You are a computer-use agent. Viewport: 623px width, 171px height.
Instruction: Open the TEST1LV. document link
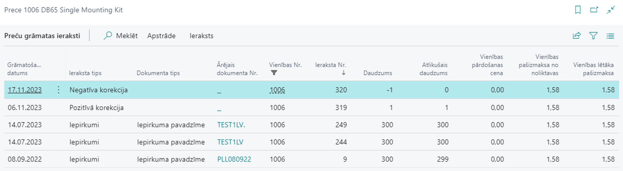tap(231, 125)
